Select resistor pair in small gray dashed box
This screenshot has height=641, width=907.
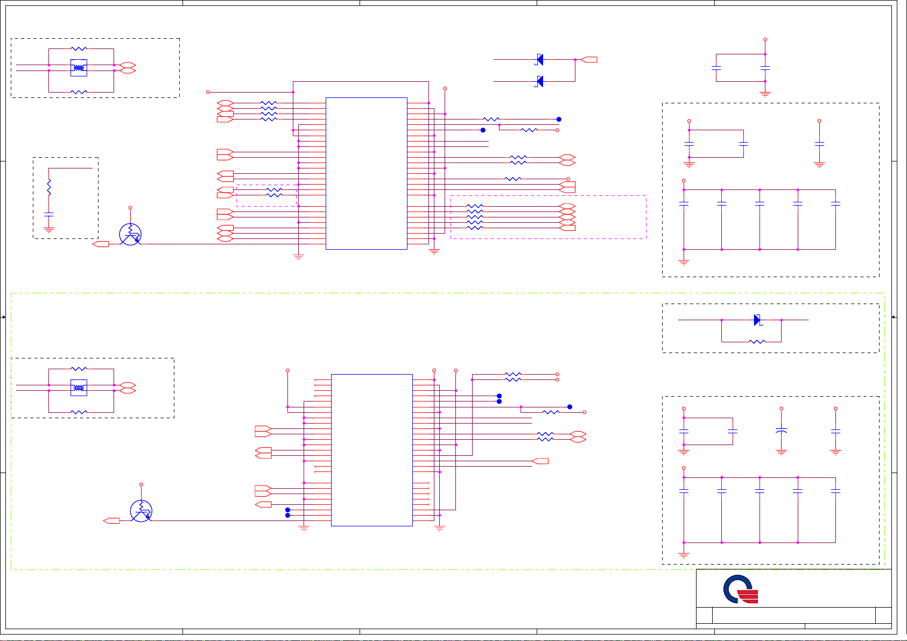pyautogui.click(x=274, y=192)
